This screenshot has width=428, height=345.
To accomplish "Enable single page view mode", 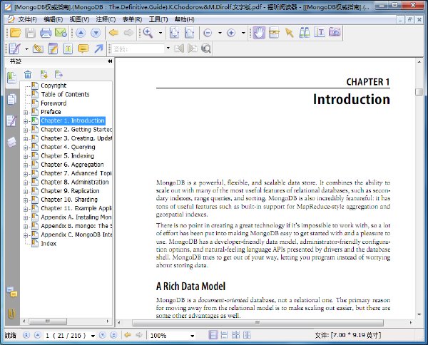I will pyautogui.click(x=213, y=335).
